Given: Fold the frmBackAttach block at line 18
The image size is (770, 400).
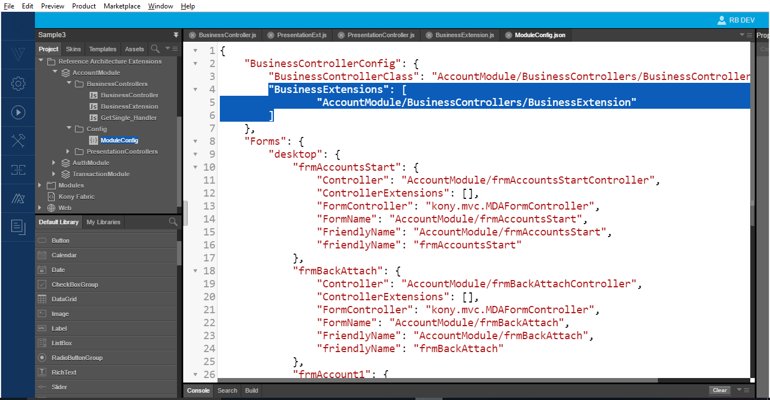Looking at the screenshot, I should coord(196,270).
